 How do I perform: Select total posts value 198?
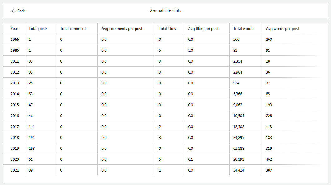point(32,149)
